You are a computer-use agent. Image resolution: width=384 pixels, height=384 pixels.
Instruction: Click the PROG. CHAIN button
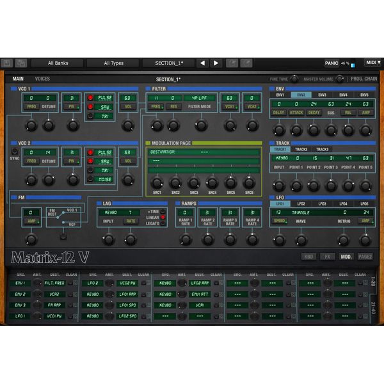[x=364, y=79]
